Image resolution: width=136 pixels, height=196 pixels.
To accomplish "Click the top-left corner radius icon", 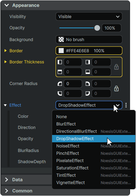I will click(x=60, y=84).
